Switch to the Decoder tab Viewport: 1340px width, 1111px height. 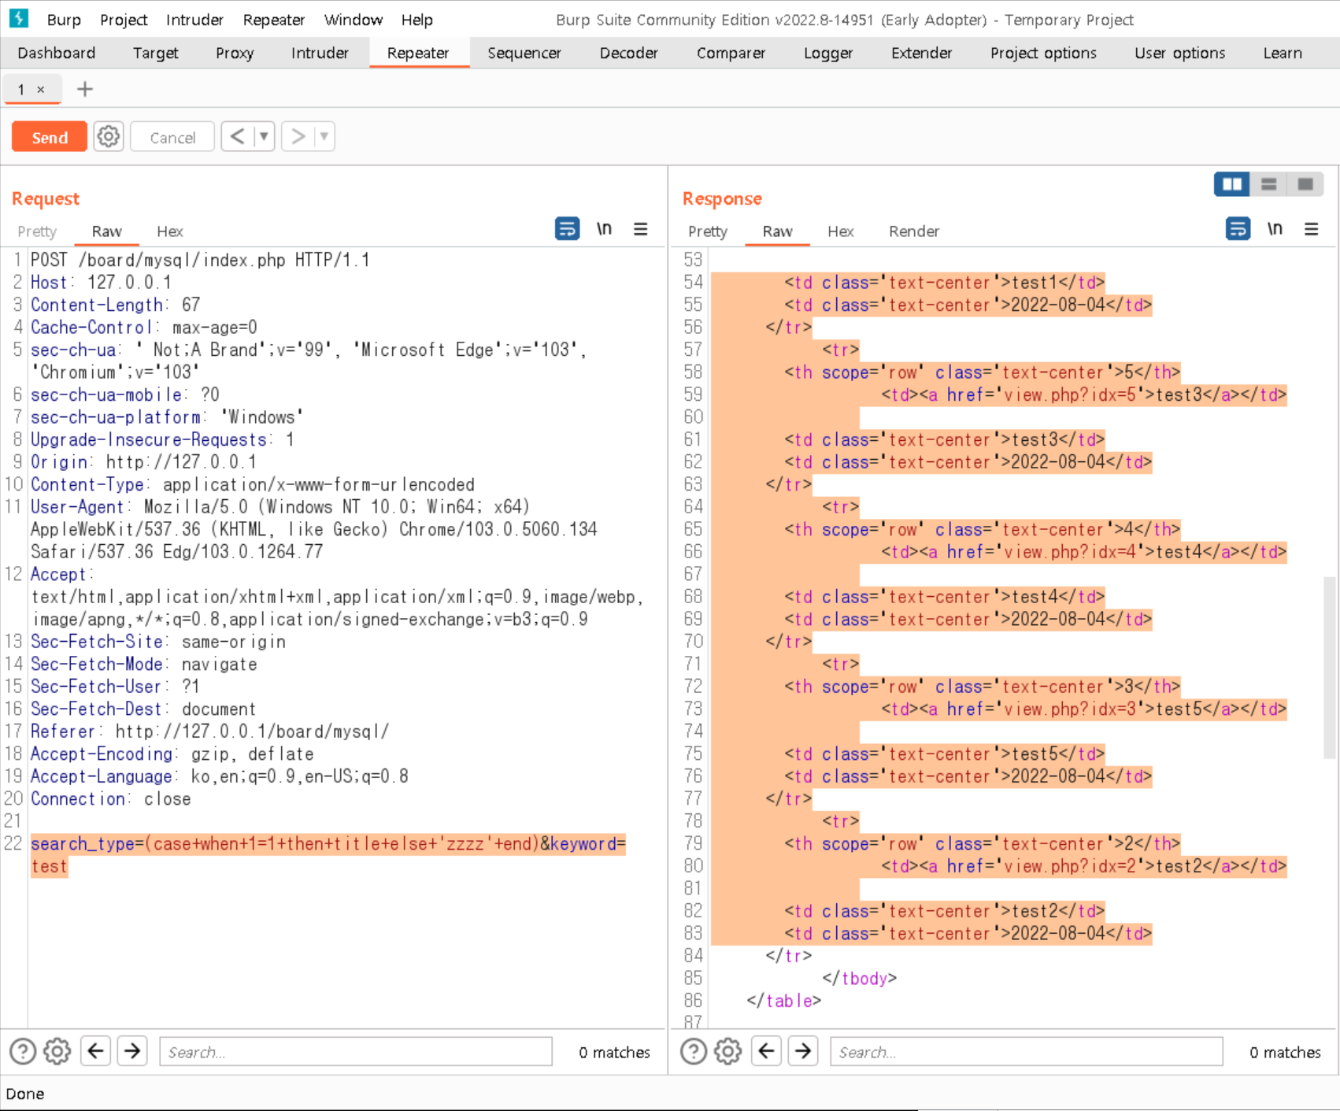point(628,53)
